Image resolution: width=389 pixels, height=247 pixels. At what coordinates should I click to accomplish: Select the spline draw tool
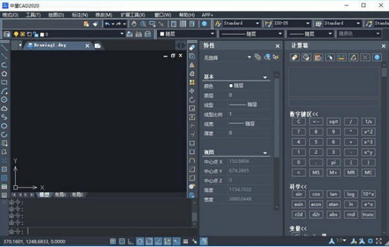tap(5, 117)
